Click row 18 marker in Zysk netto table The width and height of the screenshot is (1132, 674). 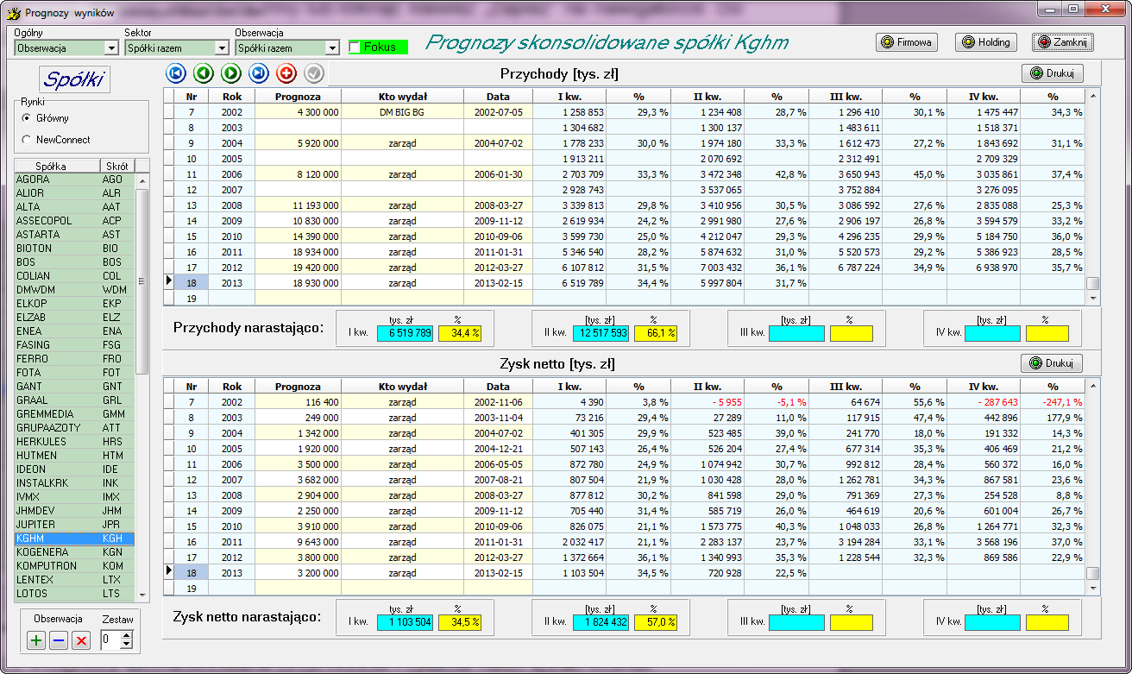pyautogui.click(x=169, y=573)
